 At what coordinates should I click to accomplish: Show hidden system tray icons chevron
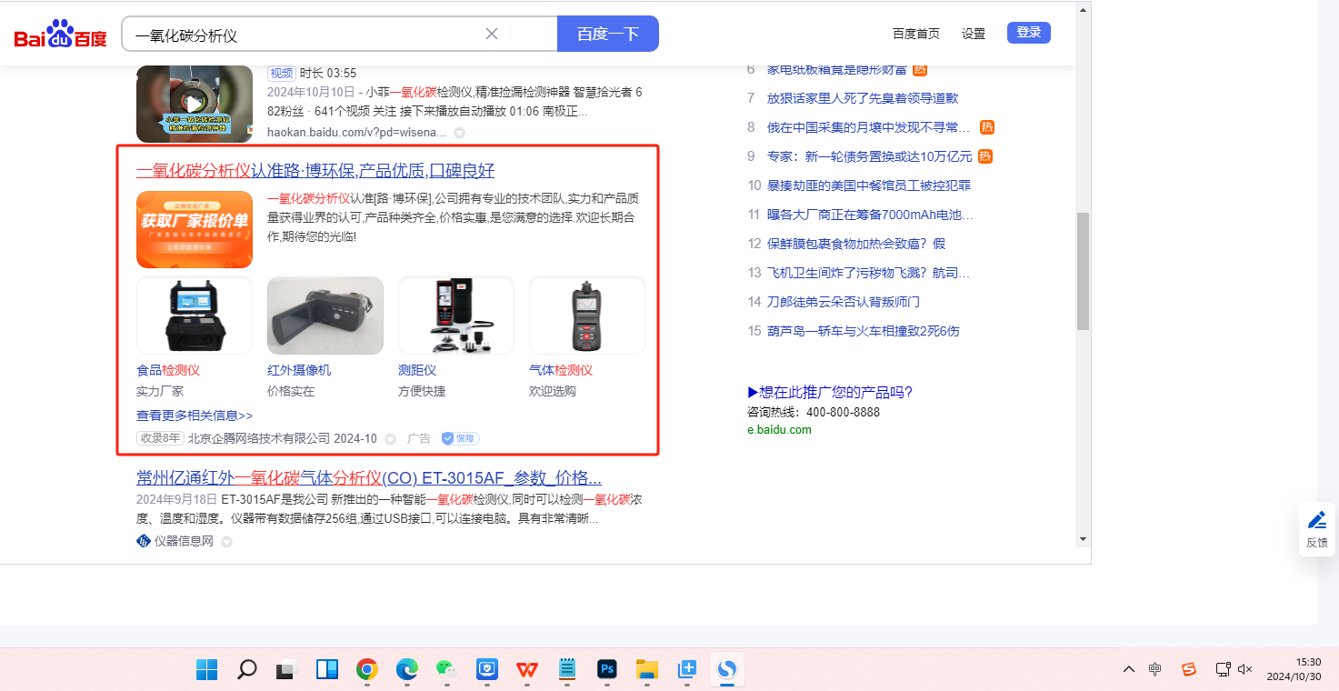pos(1129,670)
